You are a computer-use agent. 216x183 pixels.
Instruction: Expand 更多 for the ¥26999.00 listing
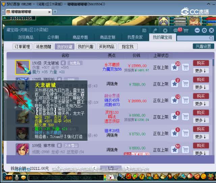click(201, 104)
